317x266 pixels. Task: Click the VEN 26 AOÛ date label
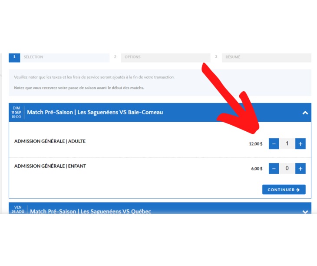click(x=18, y=209)
